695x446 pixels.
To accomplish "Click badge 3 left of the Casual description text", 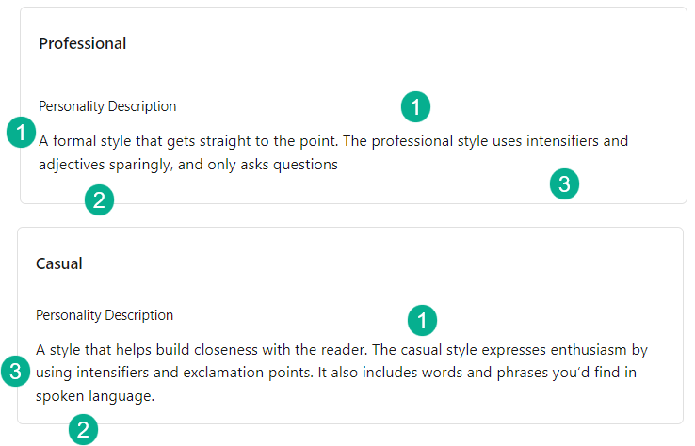I will click(x=14, y=371).
